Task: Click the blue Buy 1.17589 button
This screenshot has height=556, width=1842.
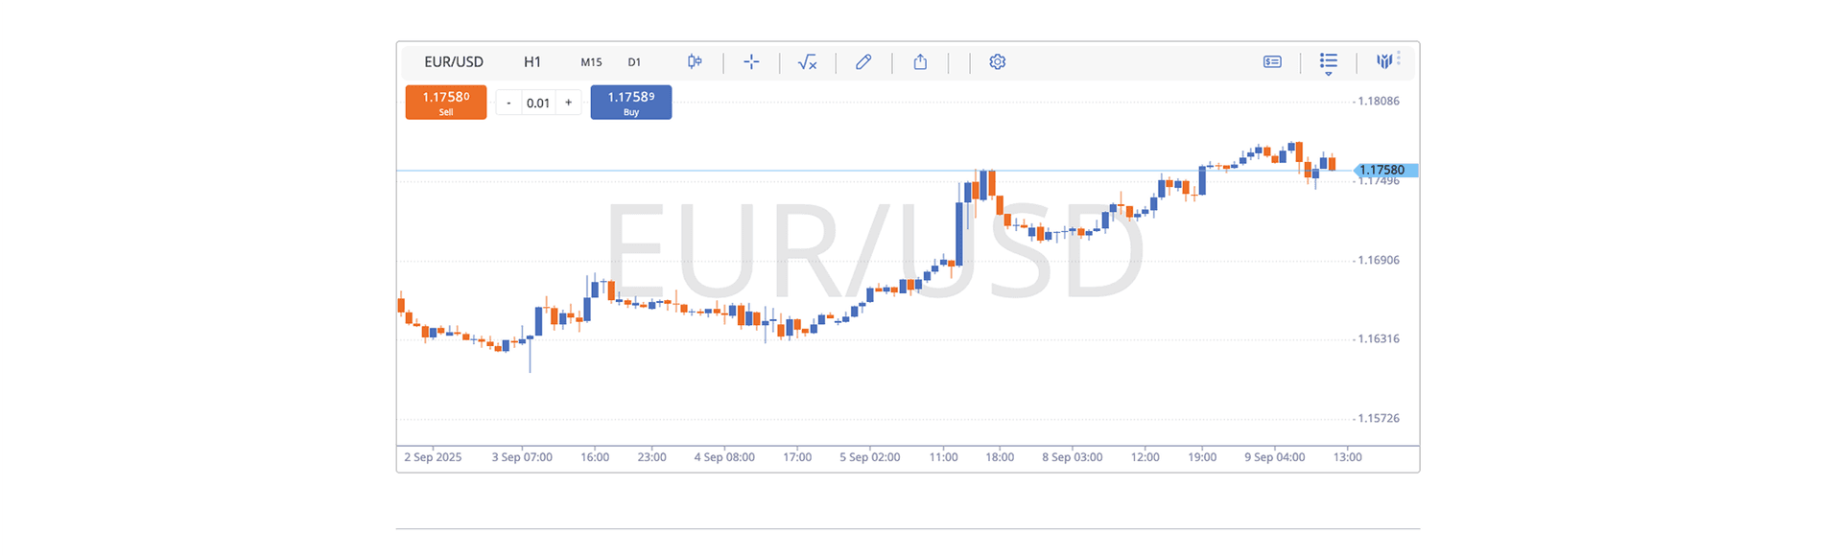Action: click(x=631, y=103)
